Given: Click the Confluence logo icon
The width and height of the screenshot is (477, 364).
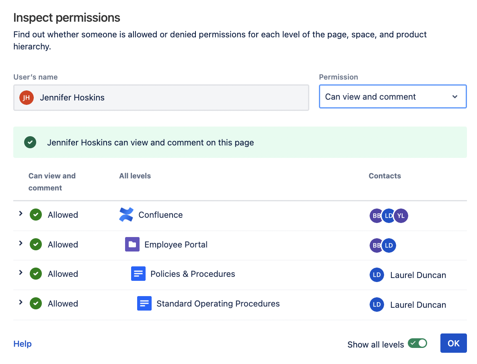Looking at the screenshot, I should pyautogui.click(x=126, y=215).
